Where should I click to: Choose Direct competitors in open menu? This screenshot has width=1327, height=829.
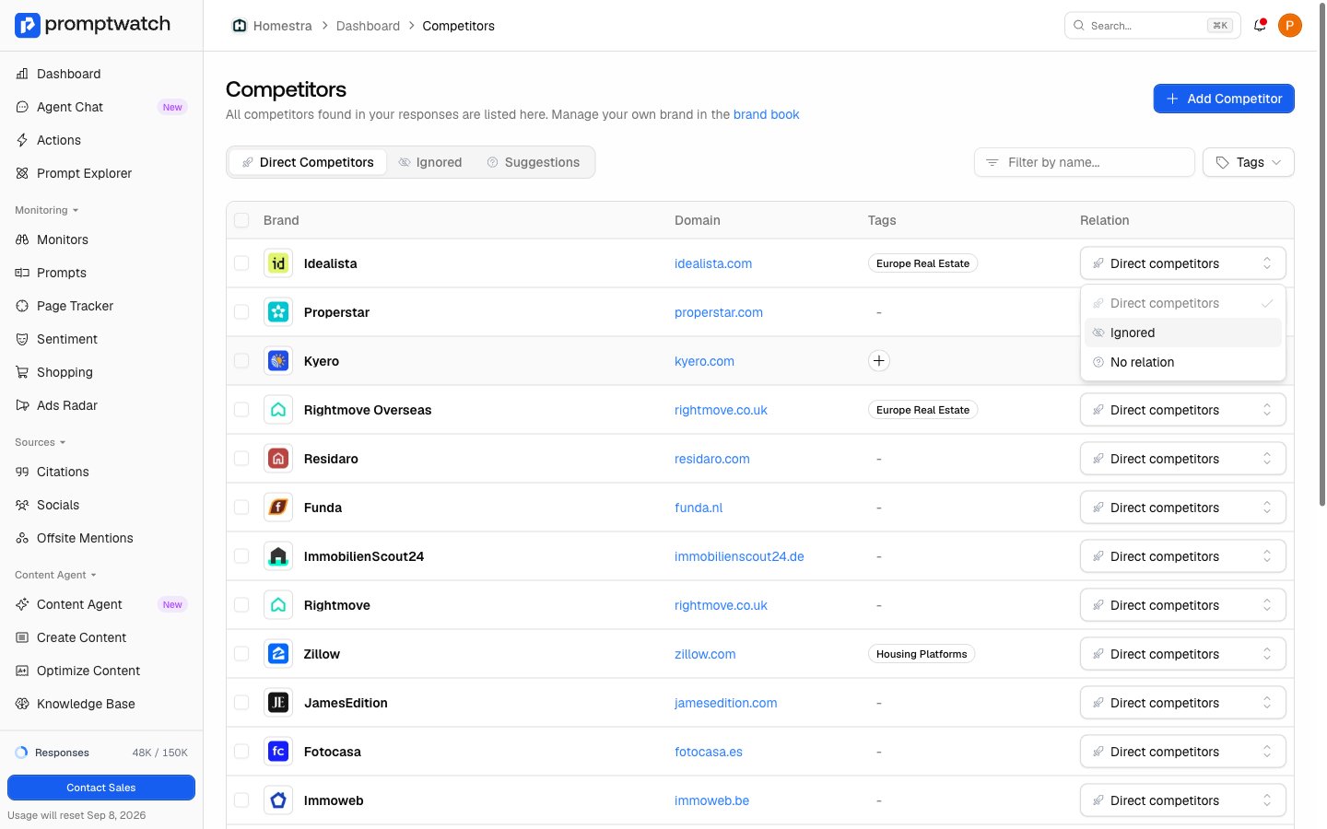coord(1182,303)
